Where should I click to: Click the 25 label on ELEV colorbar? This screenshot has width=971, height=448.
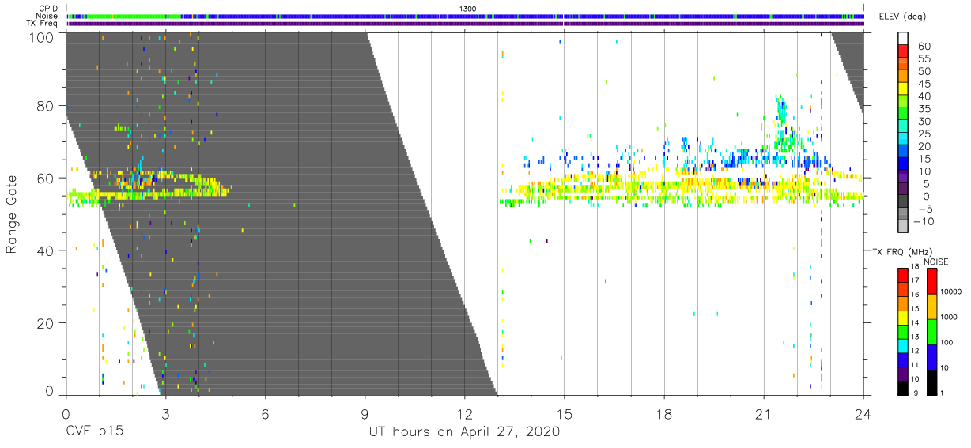coord(923,134)
